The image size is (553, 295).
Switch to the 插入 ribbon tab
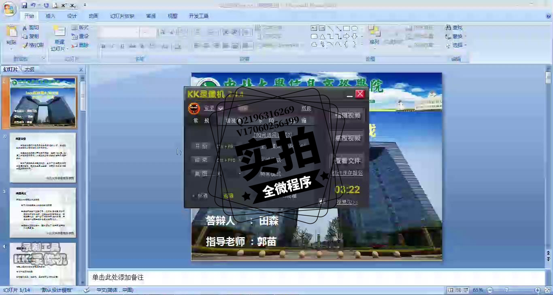[51, 16]
